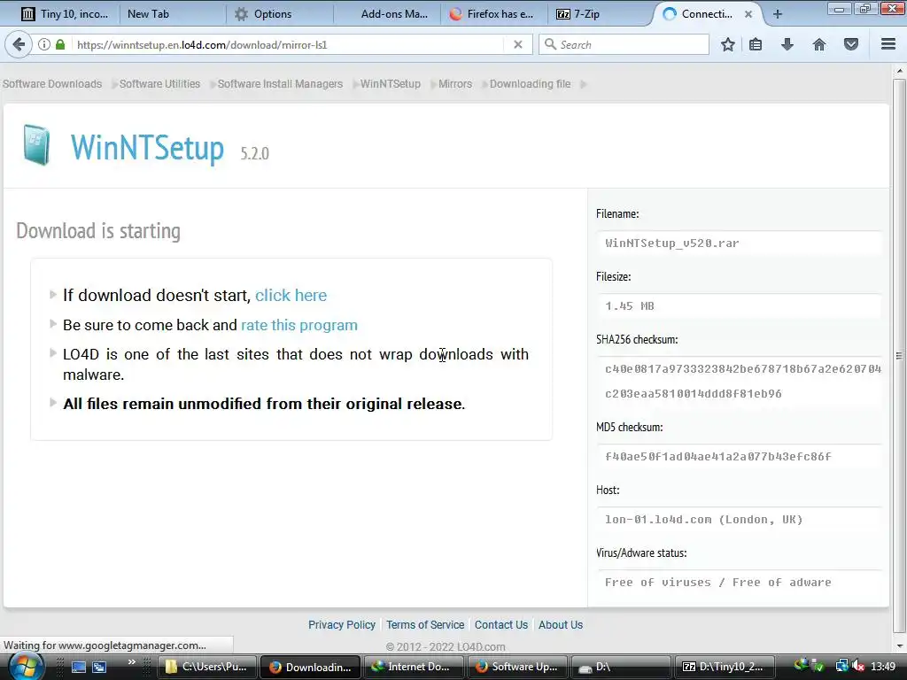Viewport: 907px width, 680px height.
Task: Go to Mirrors breadcrumb
Action: point(455,84)
